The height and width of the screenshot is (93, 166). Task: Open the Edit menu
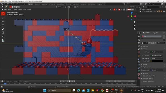8,4
